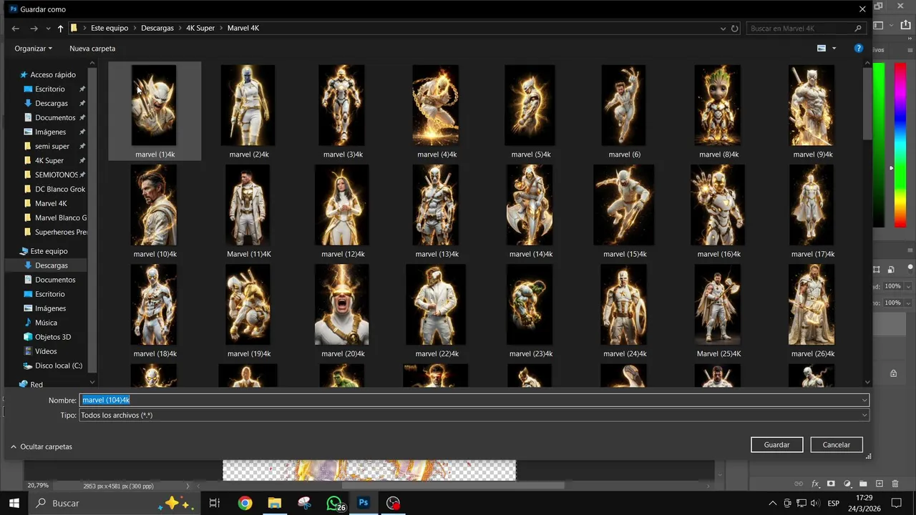
Task: Select the marvel (1)4k thumbnail
Action: click(155, 111)
